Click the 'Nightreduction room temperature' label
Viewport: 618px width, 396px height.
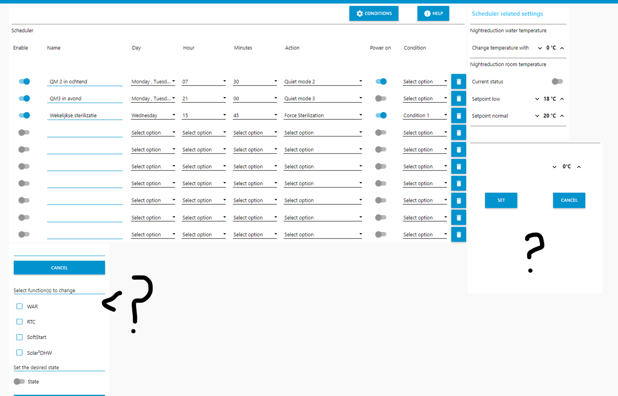pyautogui.click(x=508, y=64)
